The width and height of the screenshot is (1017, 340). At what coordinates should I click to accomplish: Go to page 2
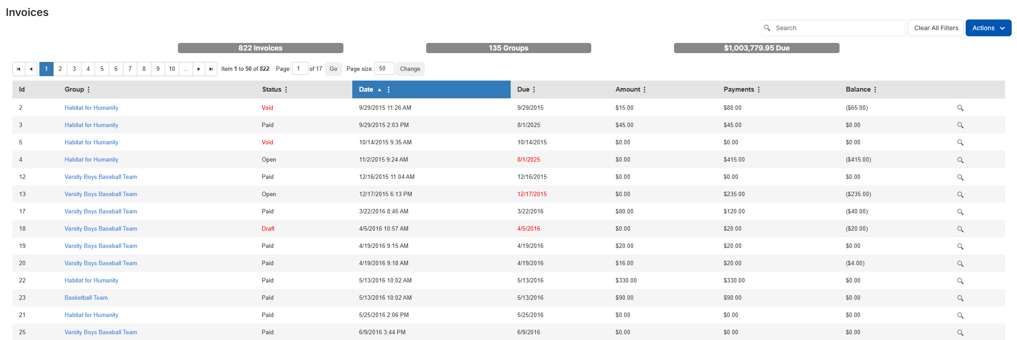tap(60, 69)
